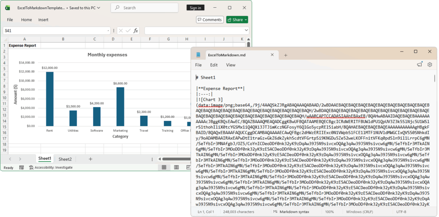Select column D header
Screen dimensions: 439x217
tap(113, 39)
